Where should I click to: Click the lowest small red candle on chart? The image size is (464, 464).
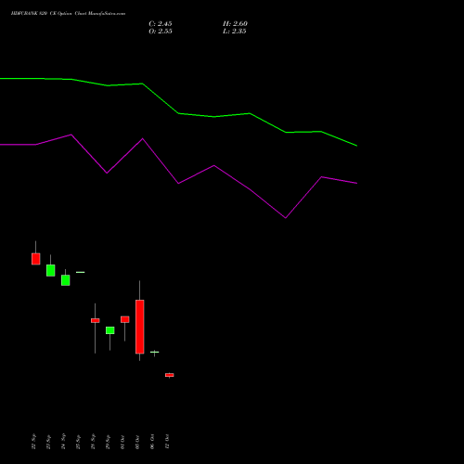(170, 375)
